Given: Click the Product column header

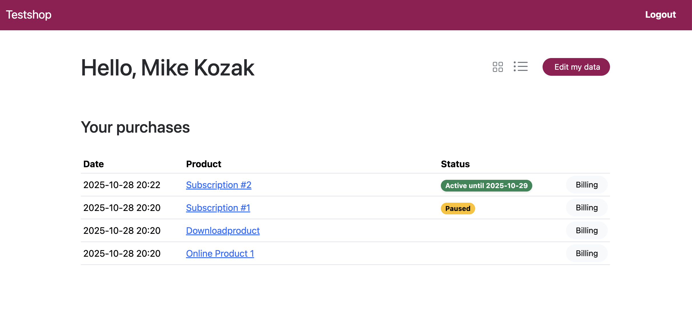Looking at the screenshot, I should [203, 164].
